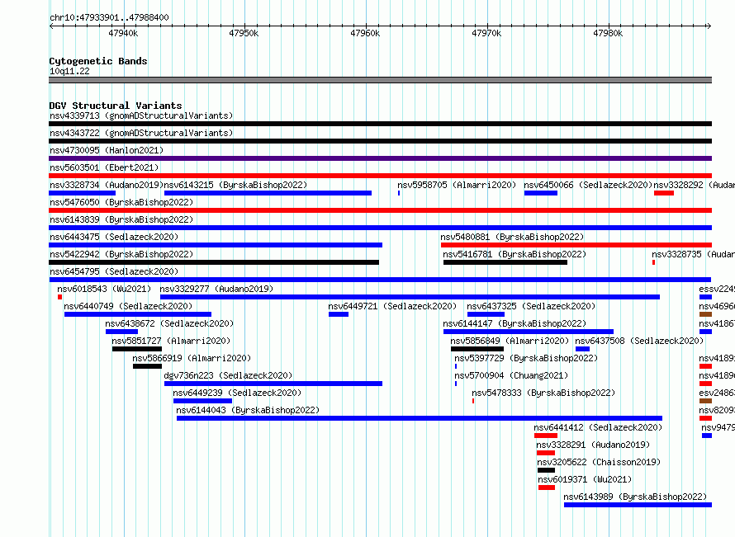Click the 47960k ruler tick label
Screen dimensions: 735x537
[x=365, y=33]
